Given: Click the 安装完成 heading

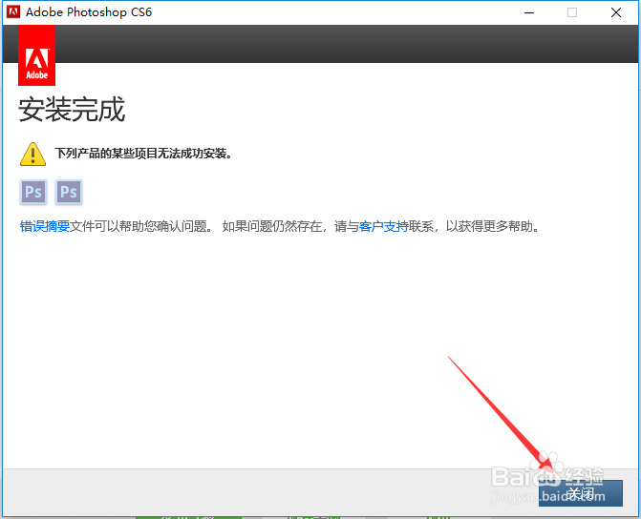Looking at the screenshot, I should click(x=72, y=110).
